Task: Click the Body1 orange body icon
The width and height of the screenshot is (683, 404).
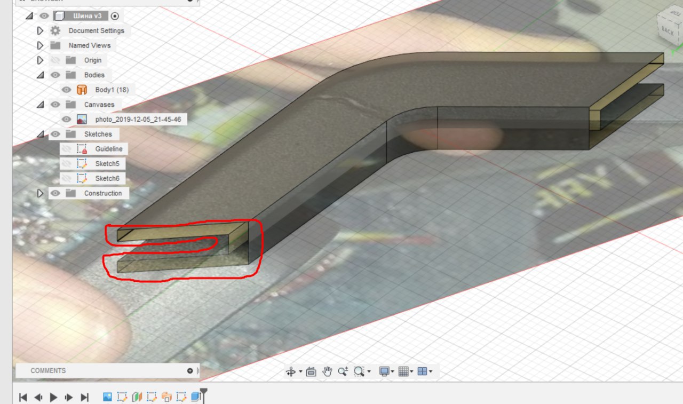Action: (x=82, y=90)
